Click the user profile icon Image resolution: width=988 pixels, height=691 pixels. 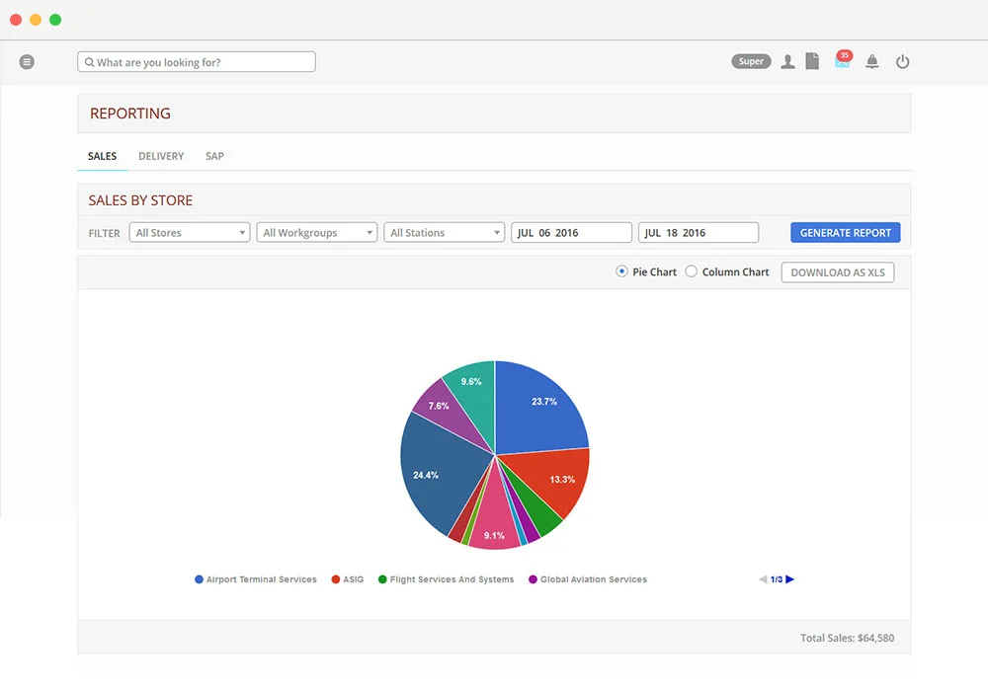click(x=787, y=61)
